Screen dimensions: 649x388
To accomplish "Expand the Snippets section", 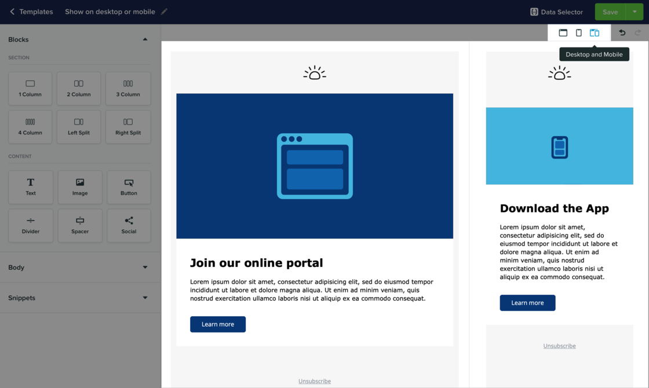I will 145,298.
